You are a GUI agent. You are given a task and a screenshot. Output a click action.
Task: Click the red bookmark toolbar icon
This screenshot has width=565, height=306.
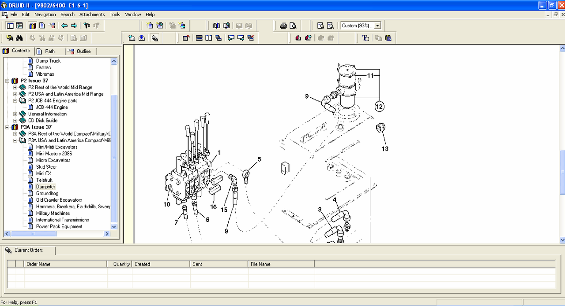click(x=298, y=38)
